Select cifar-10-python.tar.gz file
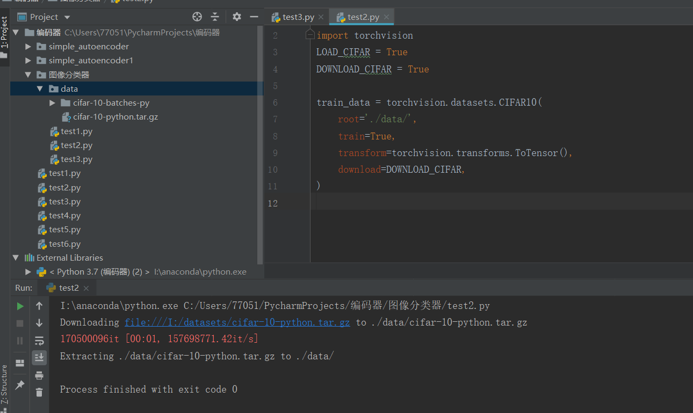Image resolution: width=693 pixels, height=413 pixels. click(x=115, y=116)
